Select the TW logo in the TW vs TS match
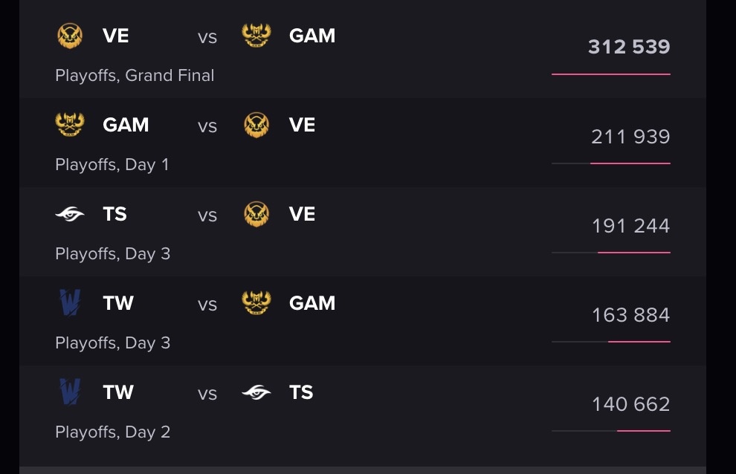Viewport: 736px width, 474px height. pos(70,392)
